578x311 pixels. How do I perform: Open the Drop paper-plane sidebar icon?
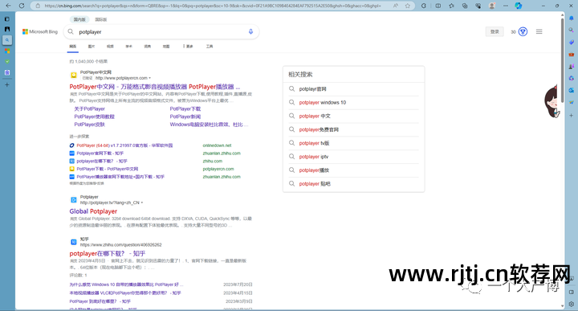[572, 102]
